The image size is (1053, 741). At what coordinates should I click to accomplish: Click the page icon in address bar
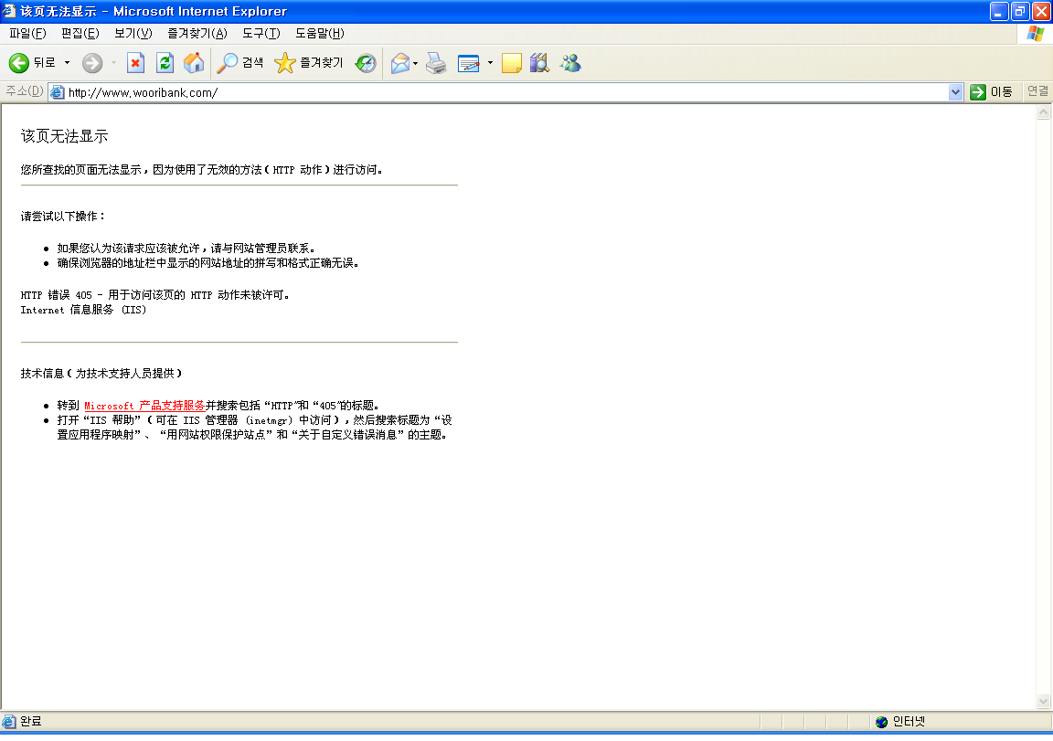pyautogui.click(x=58, y=92)
